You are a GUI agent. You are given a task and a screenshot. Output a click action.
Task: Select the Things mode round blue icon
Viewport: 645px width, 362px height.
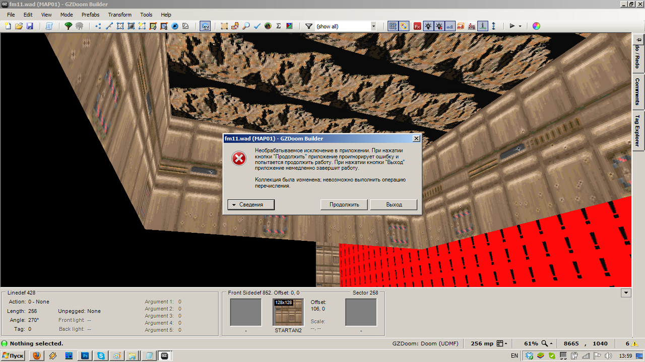pos(175,26)
